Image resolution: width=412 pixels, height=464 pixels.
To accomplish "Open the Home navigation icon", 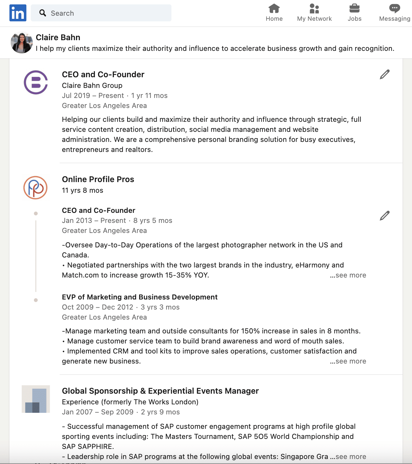I will 274,8.
